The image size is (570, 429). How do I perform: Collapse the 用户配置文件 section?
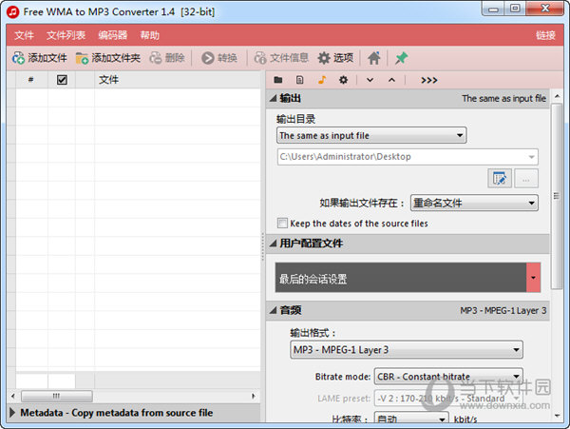(274, 244)
